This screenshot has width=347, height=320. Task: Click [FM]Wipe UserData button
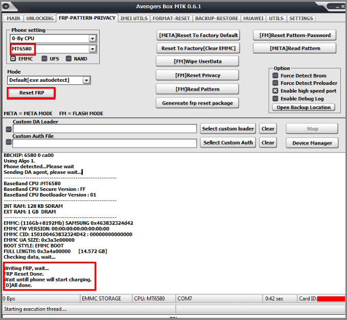click(x=197, y=61)
